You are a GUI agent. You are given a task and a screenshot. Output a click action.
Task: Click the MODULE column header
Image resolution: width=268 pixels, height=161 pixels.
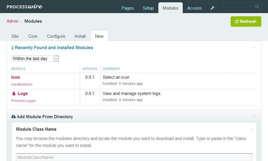tap(18, 69)
